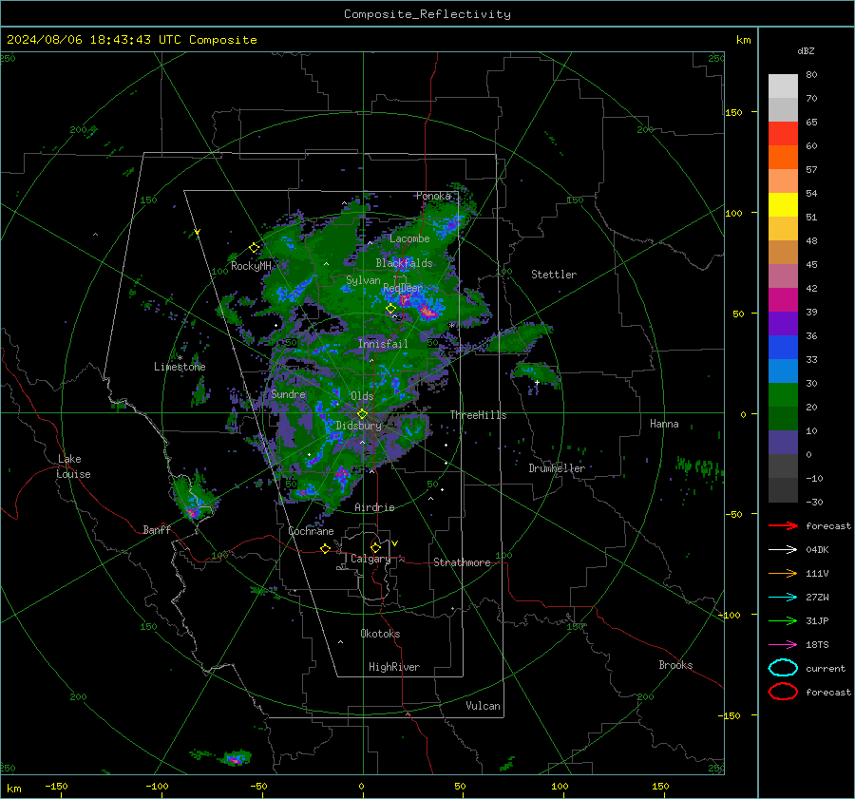Click the Banff city label
Screen dimensions: 855x799
[157, 530]
